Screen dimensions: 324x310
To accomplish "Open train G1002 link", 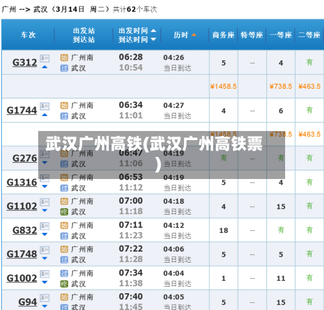I will point(22,278).
